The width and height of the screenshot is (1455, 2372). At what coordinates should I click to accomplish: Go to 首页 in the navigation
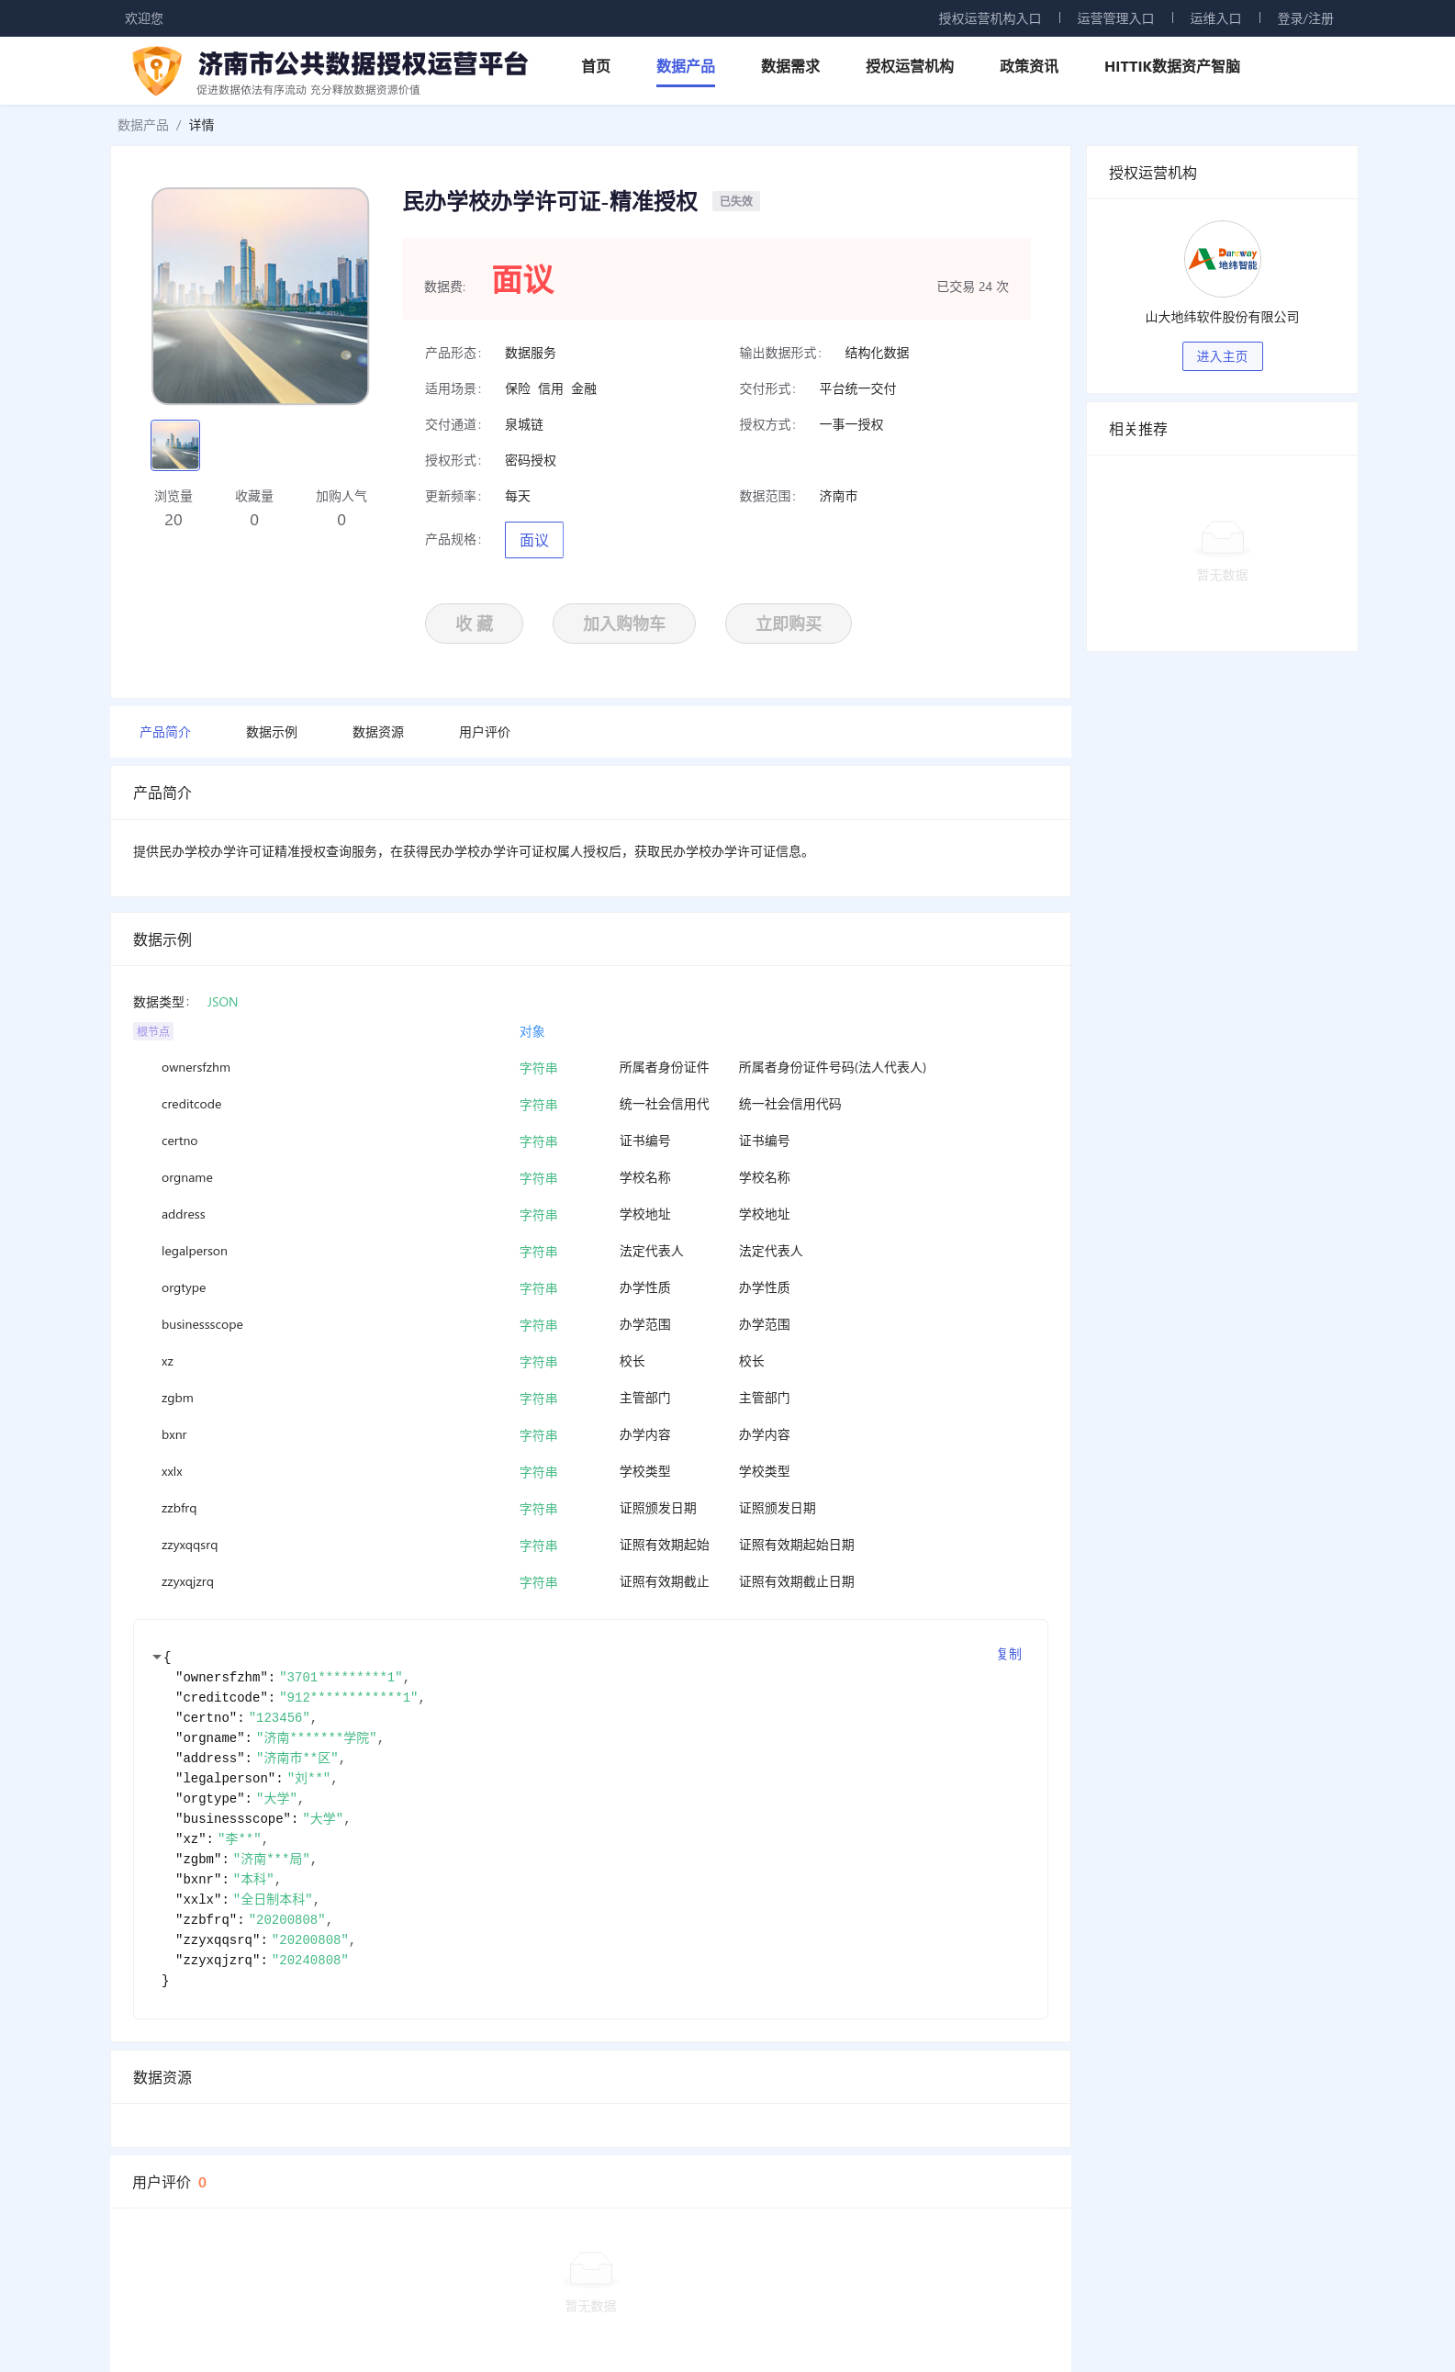(596, 66)
